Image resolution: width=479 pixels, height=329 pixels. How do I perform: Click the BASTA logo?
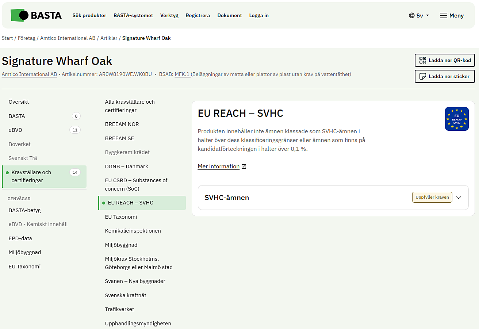[36, 15]
